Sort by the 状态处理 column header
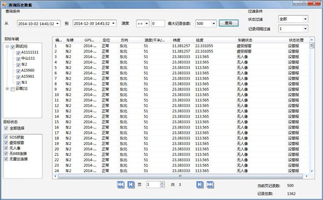This screenshot has width=323, height=200. click(x=298, y=40)
